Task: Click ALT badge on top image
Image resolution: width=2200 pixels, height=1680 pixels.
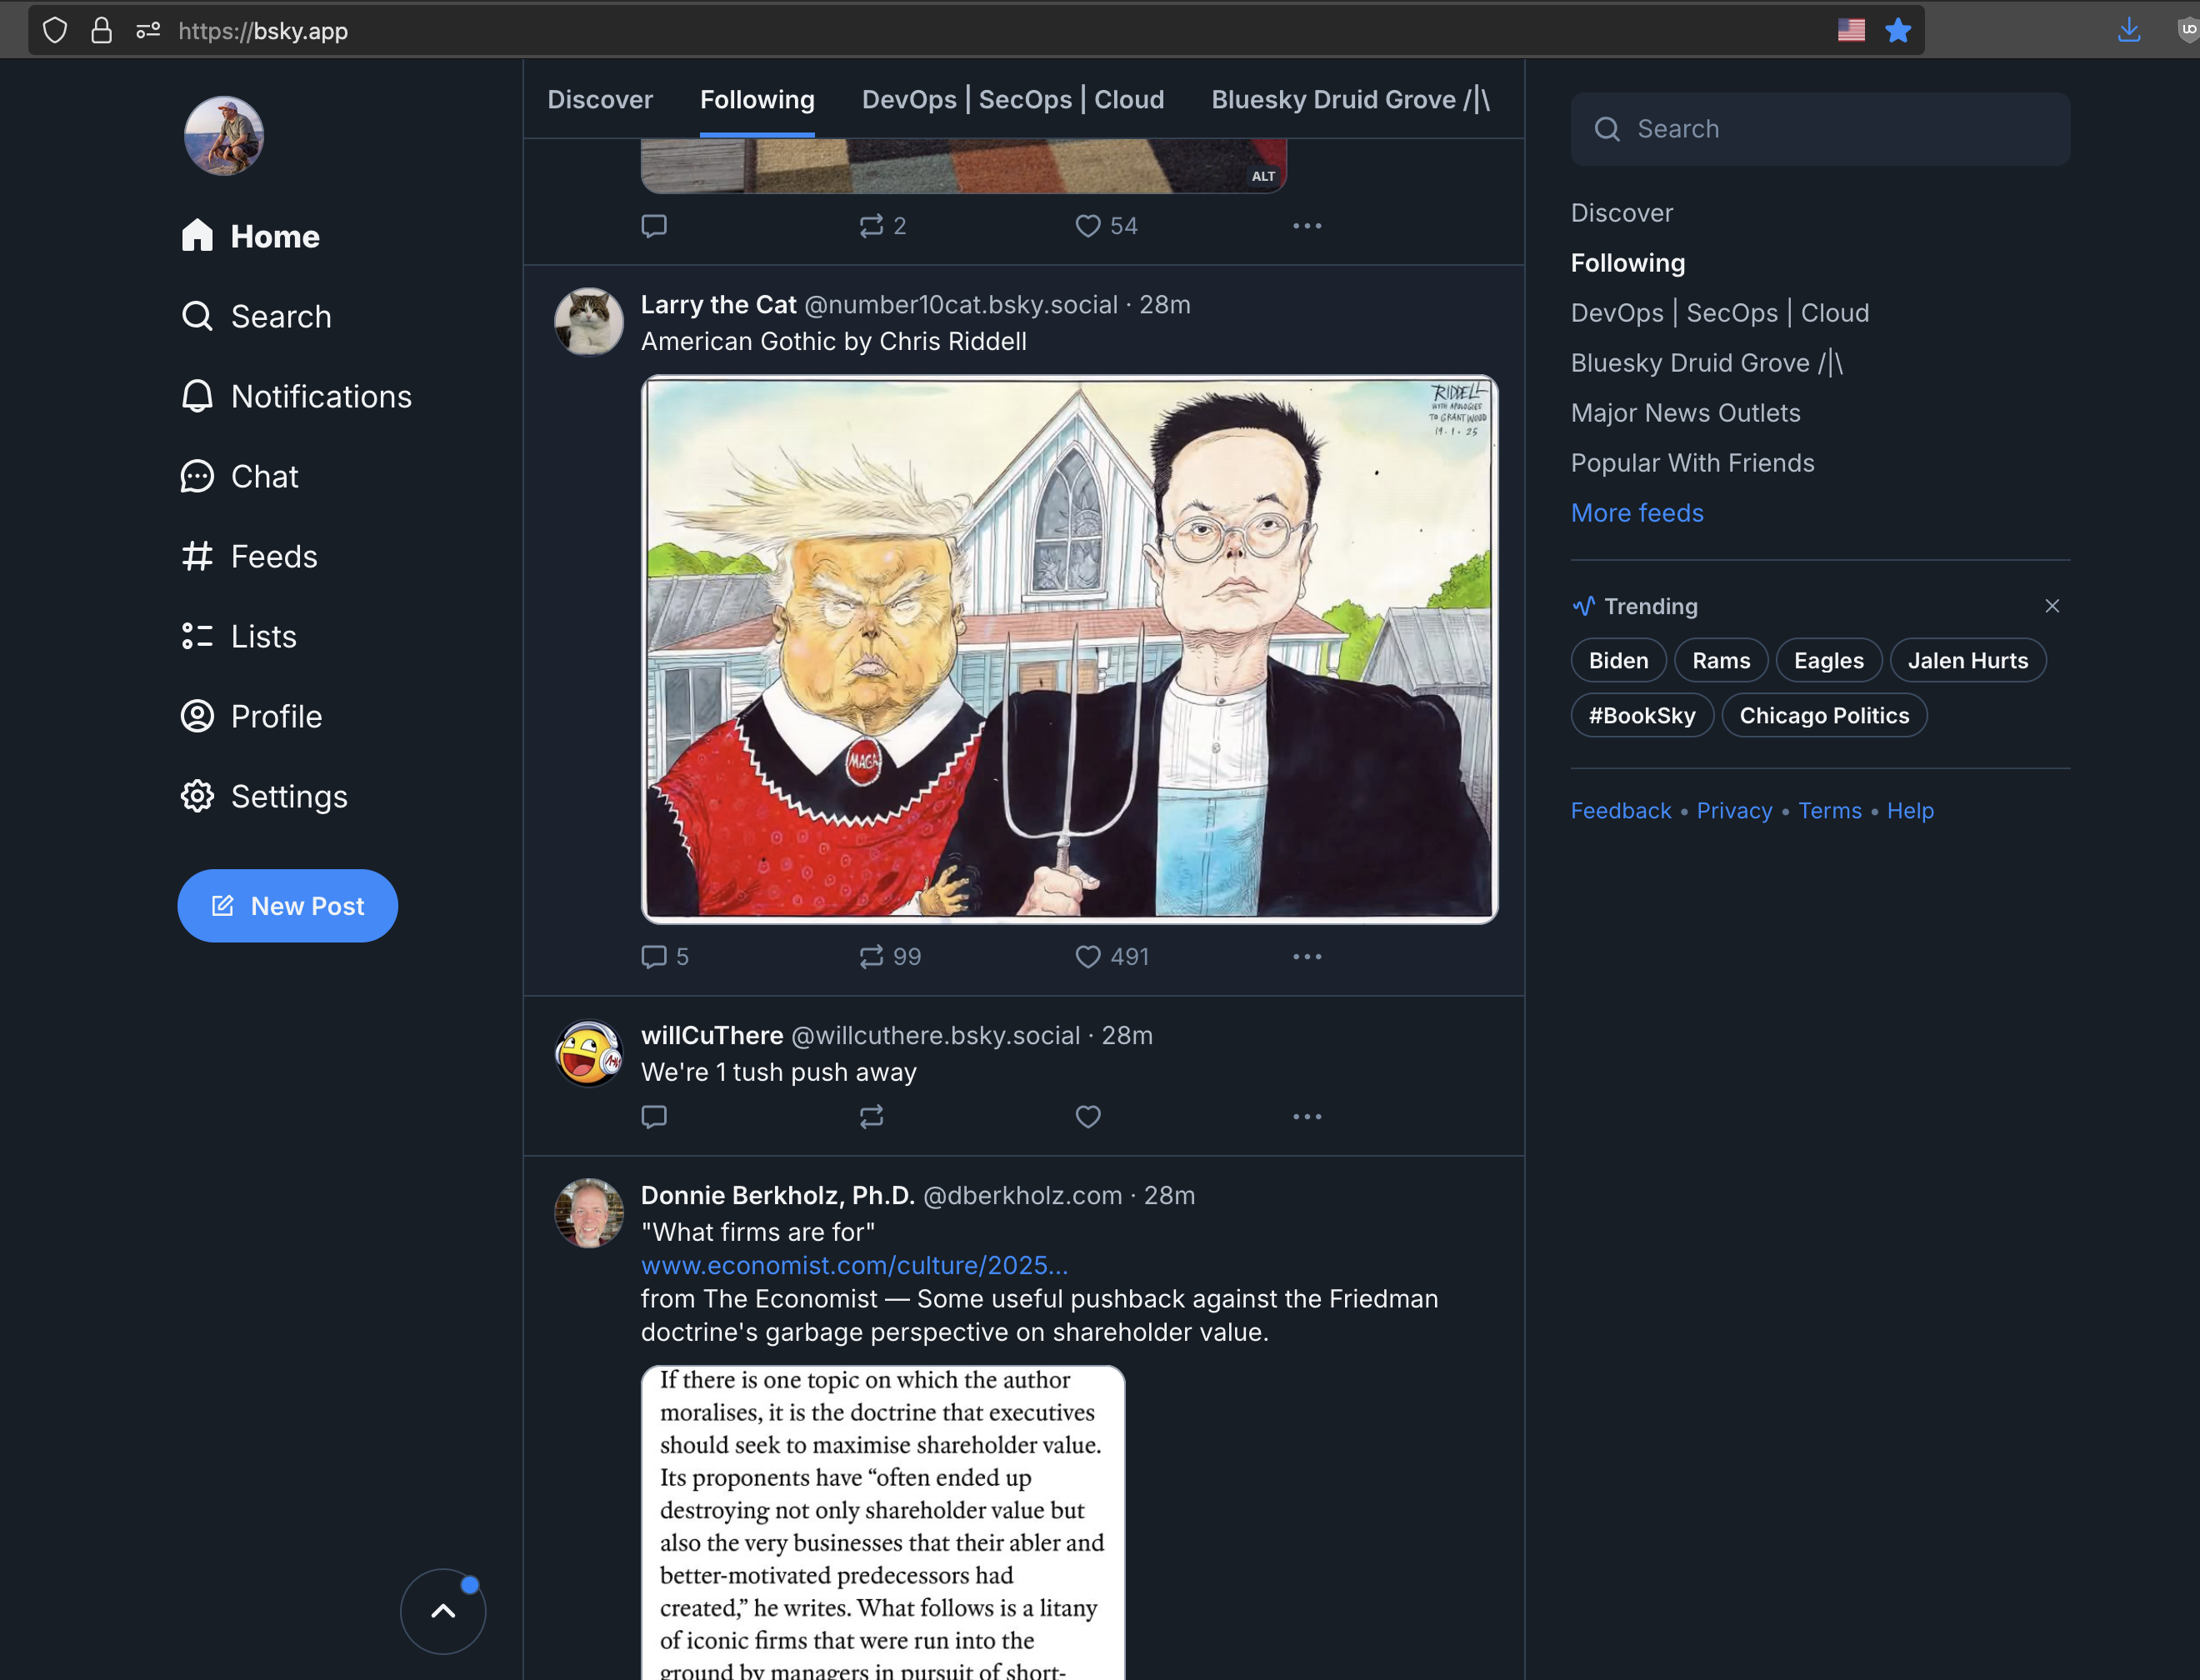Action: tap(1263, 176)
